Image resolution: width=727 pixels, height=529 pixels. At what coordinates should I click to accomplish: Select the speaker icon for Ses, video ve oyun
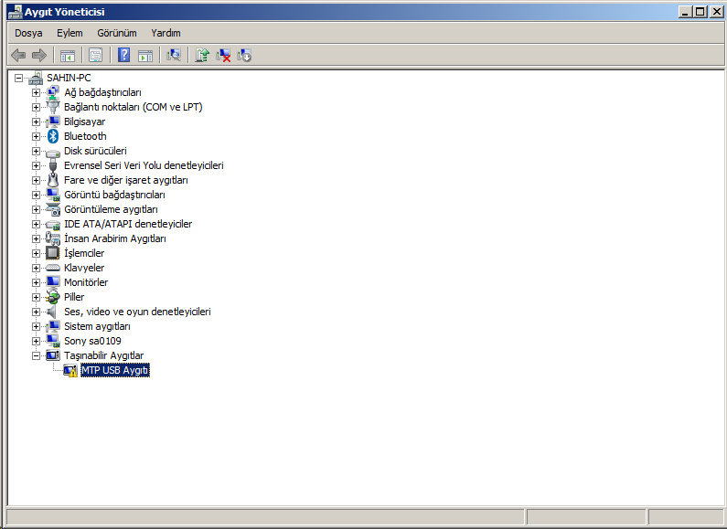pos(52,312)
